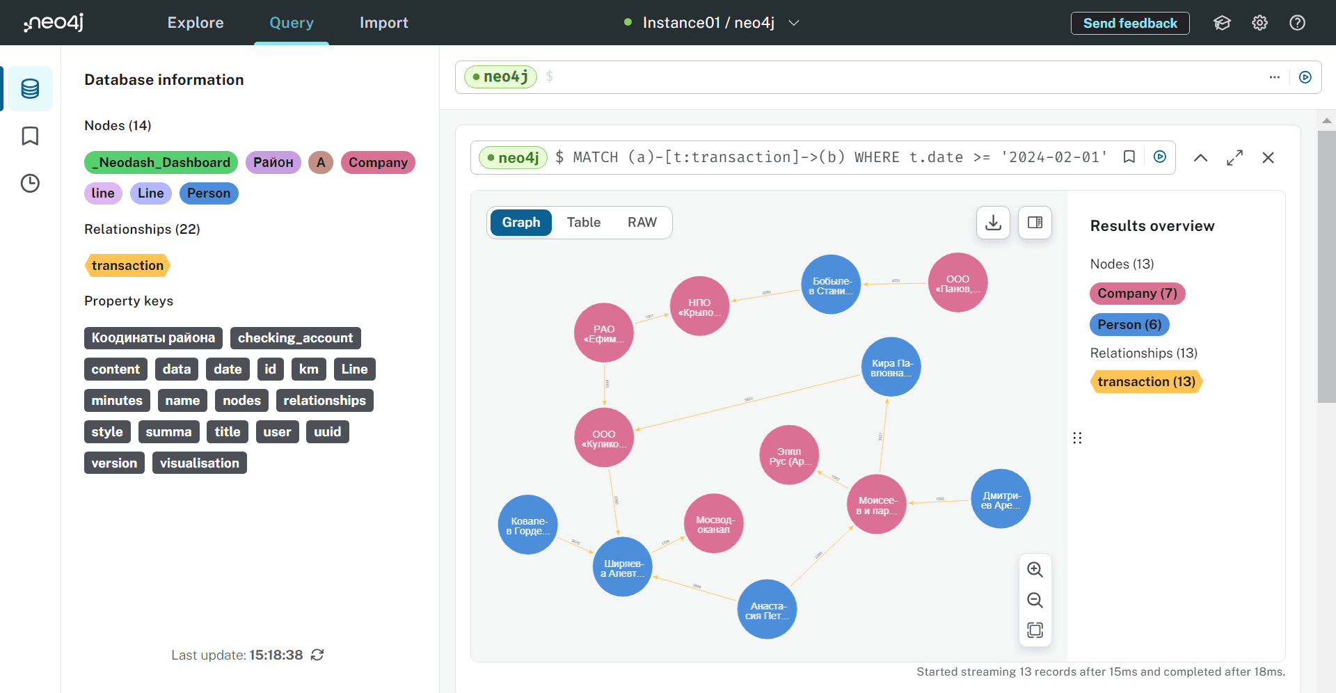Zoom in on the graph
The height and width of the screenshot is (693, 1336).
[1035, 569]
